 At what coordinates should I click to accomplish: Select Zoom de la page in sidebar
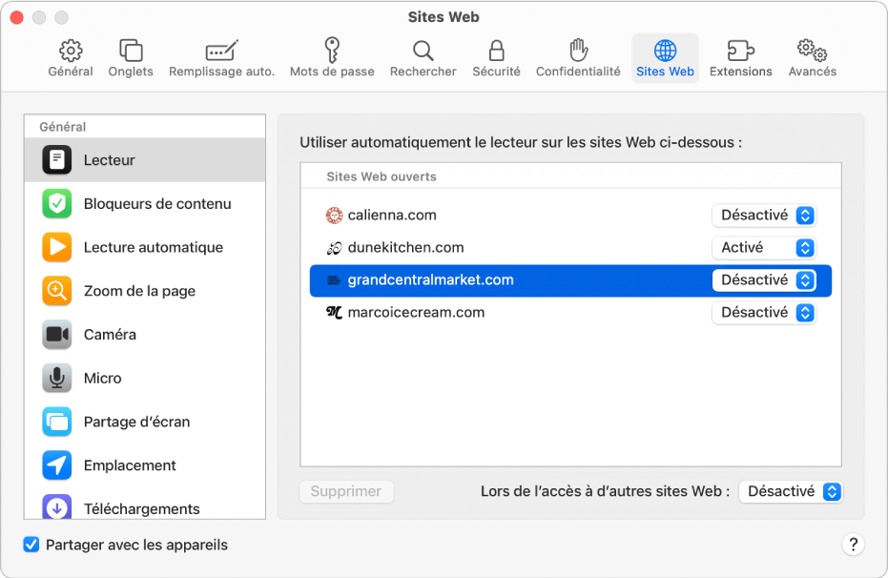click(x=145, y=290)
